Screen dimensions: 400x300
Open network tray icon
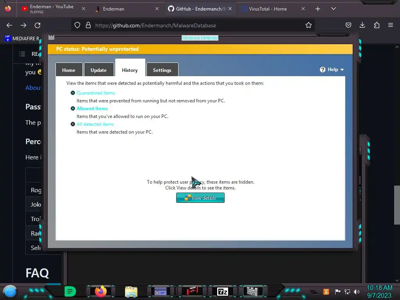click(x=347, y=291)
